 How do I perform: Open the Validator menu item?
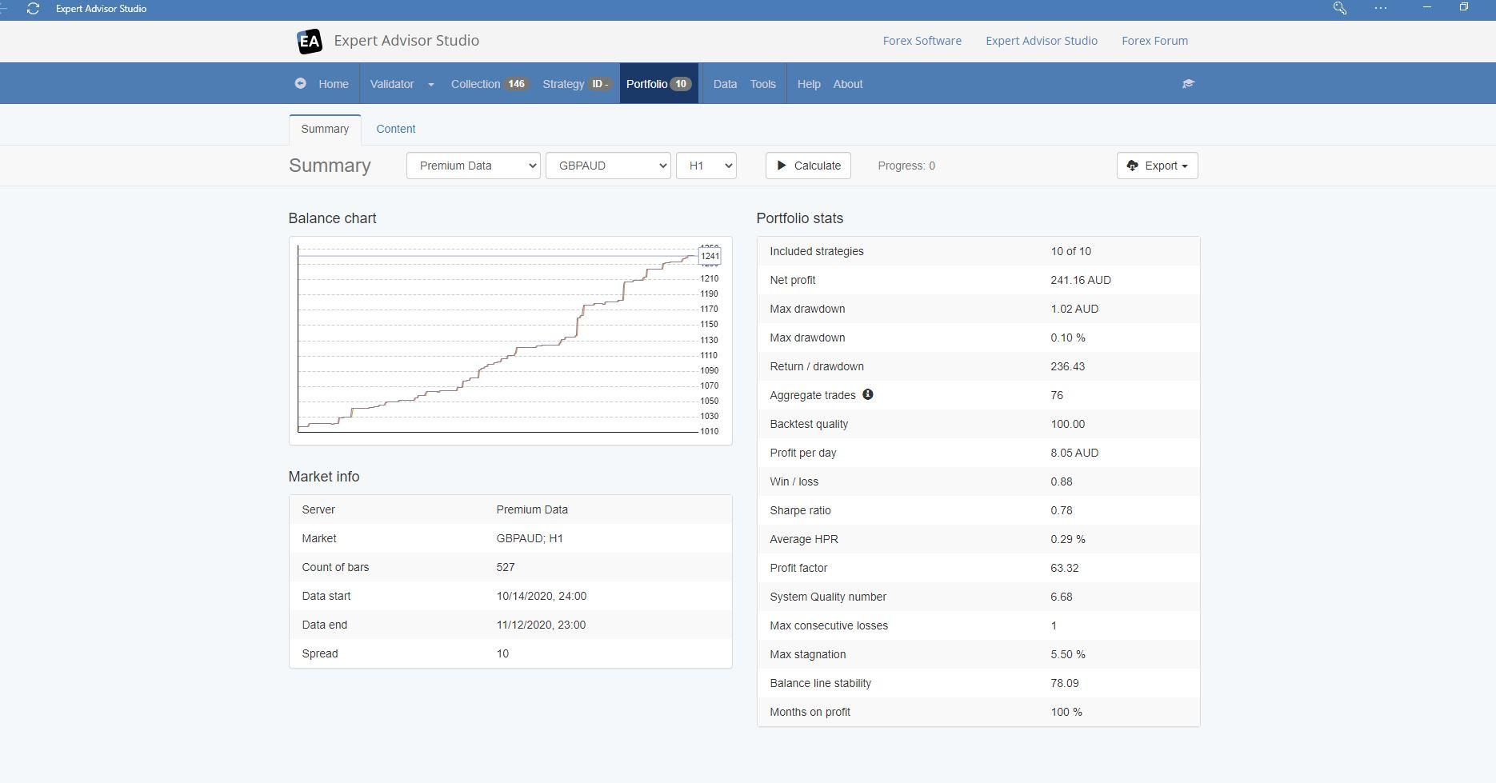click(x=392, y=84)
